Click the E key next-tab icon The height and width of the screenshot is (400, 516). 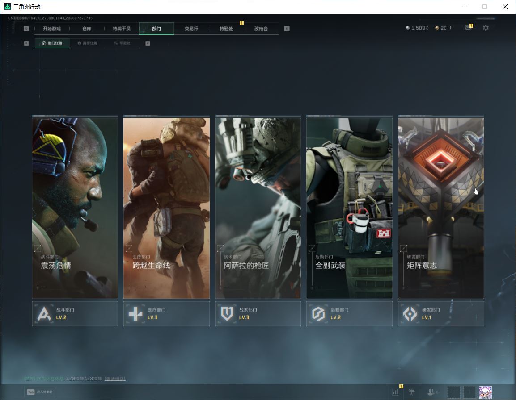tap(287, 29)
